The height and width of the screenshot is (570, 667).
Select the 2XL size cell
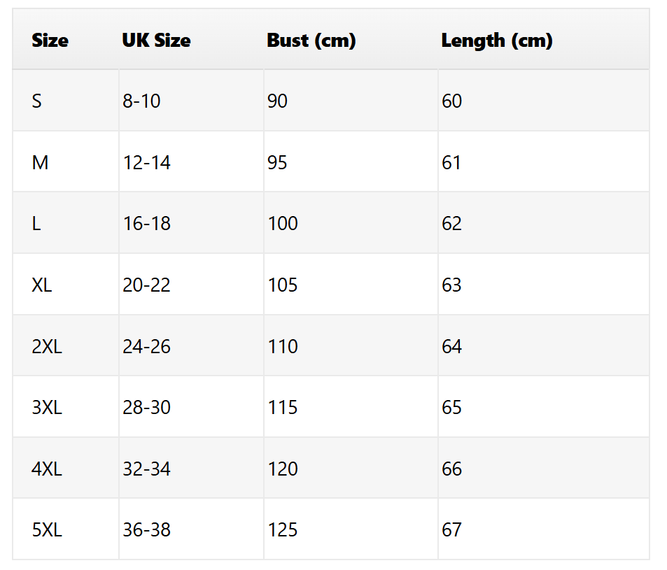click(x=47, y=347)
